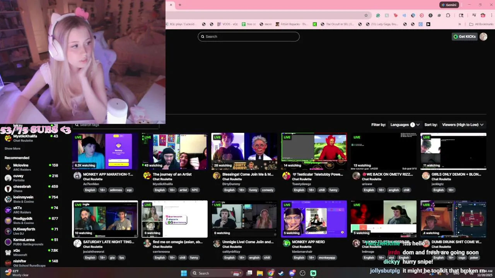Viewport: 495px width, 278px height.
Task: Select the 'adinross' tag
Action: click(x=116, y=190)
